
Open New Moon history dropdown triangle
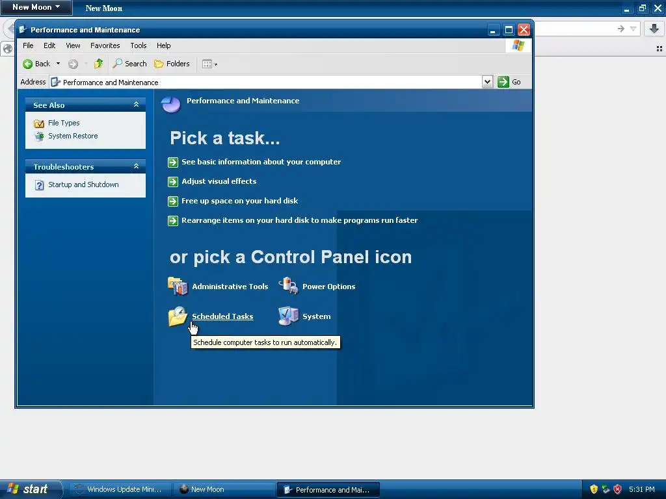(x=633, y=29)
